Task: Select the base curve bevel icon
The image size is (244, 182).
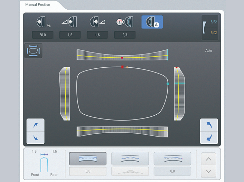Action: (x=125, y=22)
